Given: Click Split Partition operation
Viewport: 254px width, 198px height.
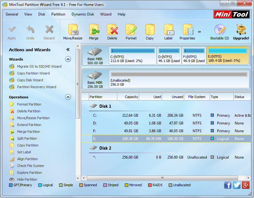Looking at the screenshot, I should click(x=23, y=138).
